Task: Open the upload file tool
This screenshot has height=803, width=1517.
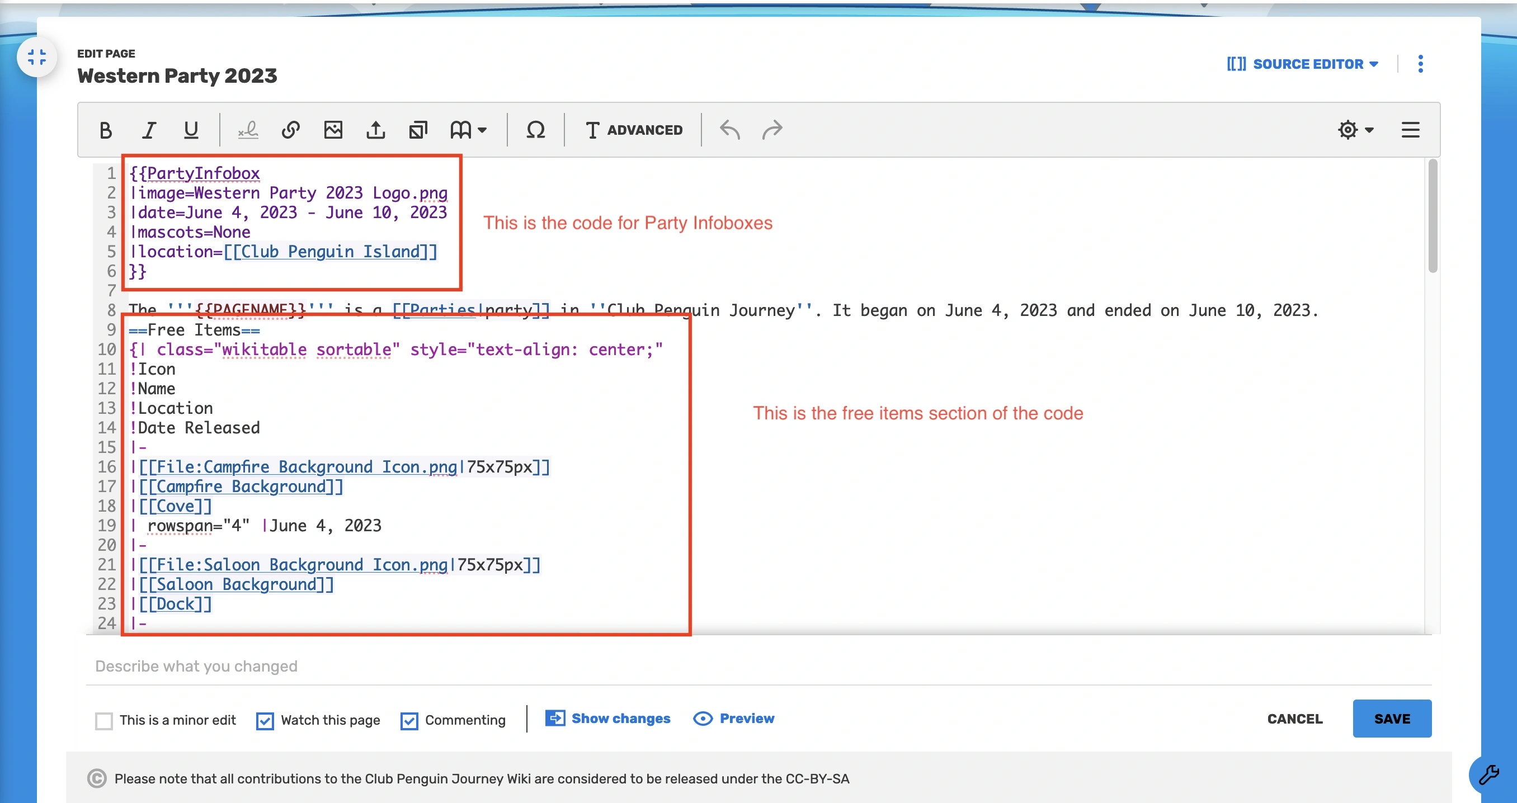Action: [x=376, y=130]
